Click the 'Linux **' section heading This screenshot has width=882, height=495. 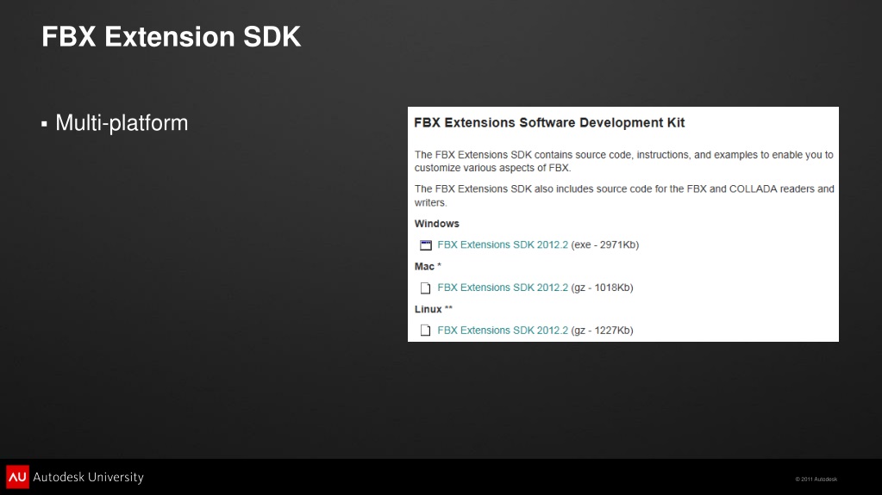[x=433, y=309]
